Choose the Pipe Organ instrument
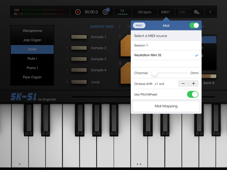Image resolution: width=227 pixels, height=170 pixels. pyautogui.click(x=32, y=77)
